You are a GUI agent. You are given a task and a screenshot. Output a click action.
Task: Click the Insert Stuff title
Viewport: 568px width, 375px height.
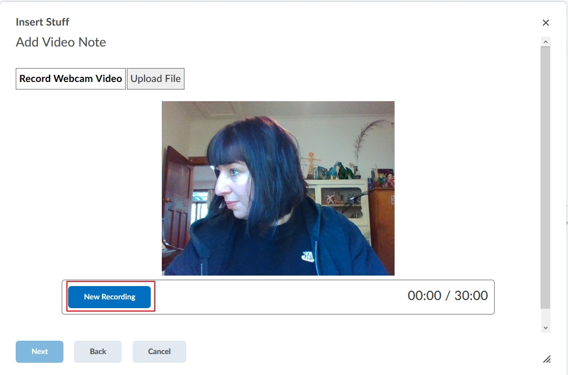pyautogui.click(x=42, y=22)
